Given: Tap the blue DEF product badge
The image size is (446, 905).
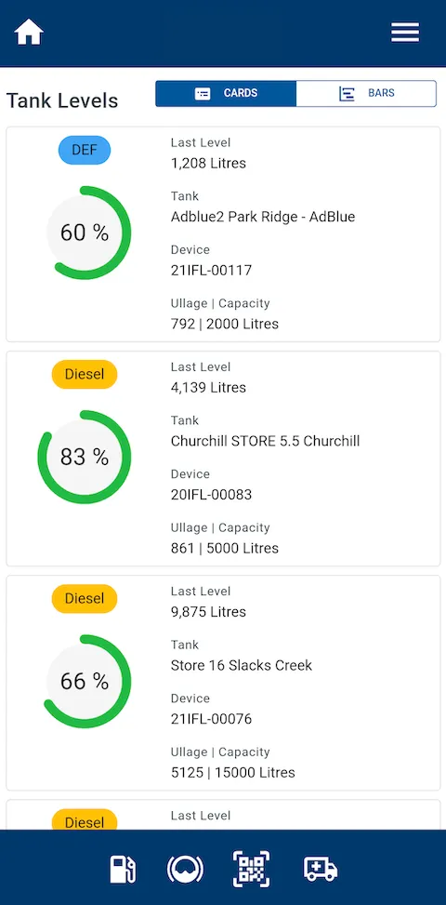Looking at the screenshot, I should [85, 150].
